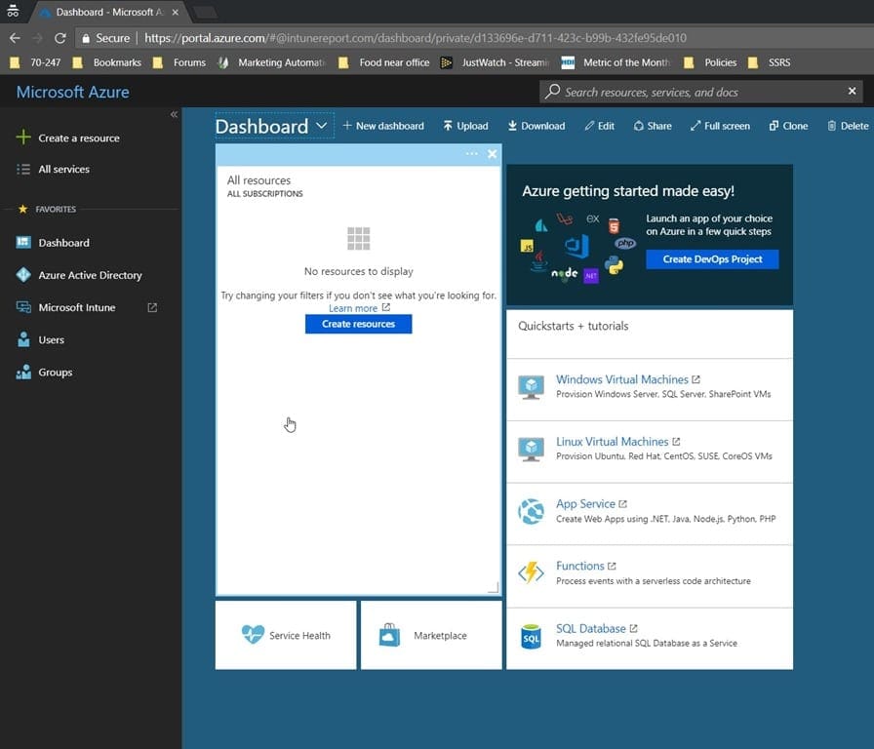Image resolution: width=874 pixels, height=749 pixels.
Task: Click the Linux Virtual Machines monitor icon
Action: (x=532, y=450)
